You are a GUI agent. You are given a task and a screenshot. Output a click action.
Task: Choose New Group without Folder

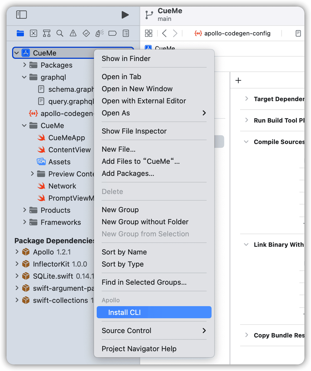coord(154,222)
